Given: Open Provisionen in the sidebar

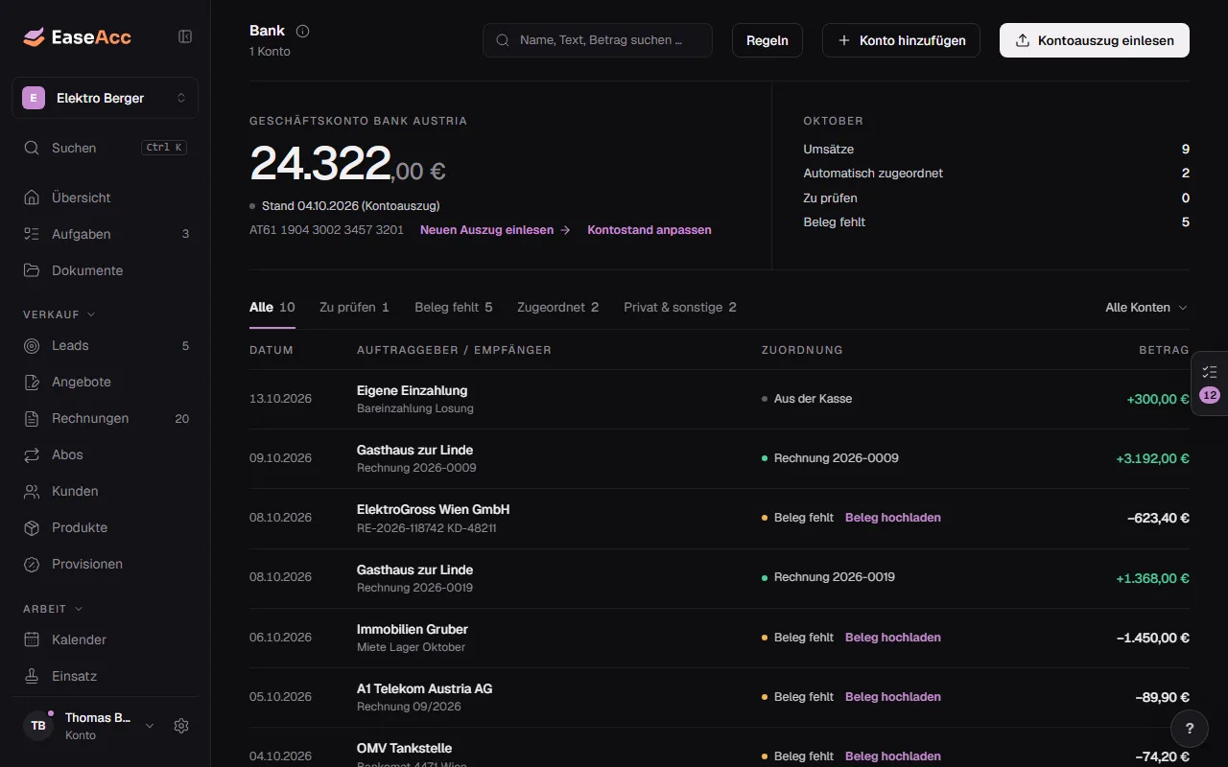Looking at the screenshot, I should coord(106,564).
